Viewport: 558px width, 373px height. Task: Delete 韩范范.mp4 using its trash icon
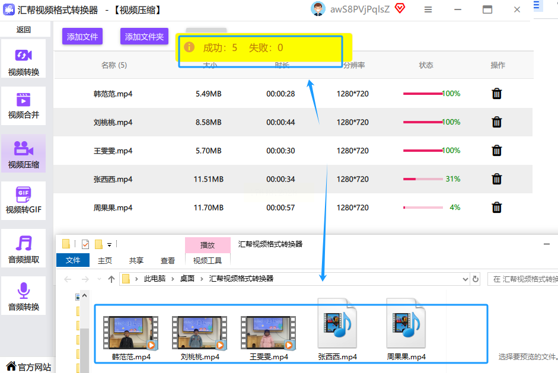(x=497, y=94)
